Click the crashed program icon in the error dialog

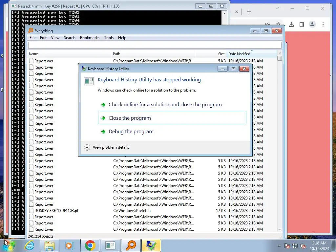coord(89,81)
